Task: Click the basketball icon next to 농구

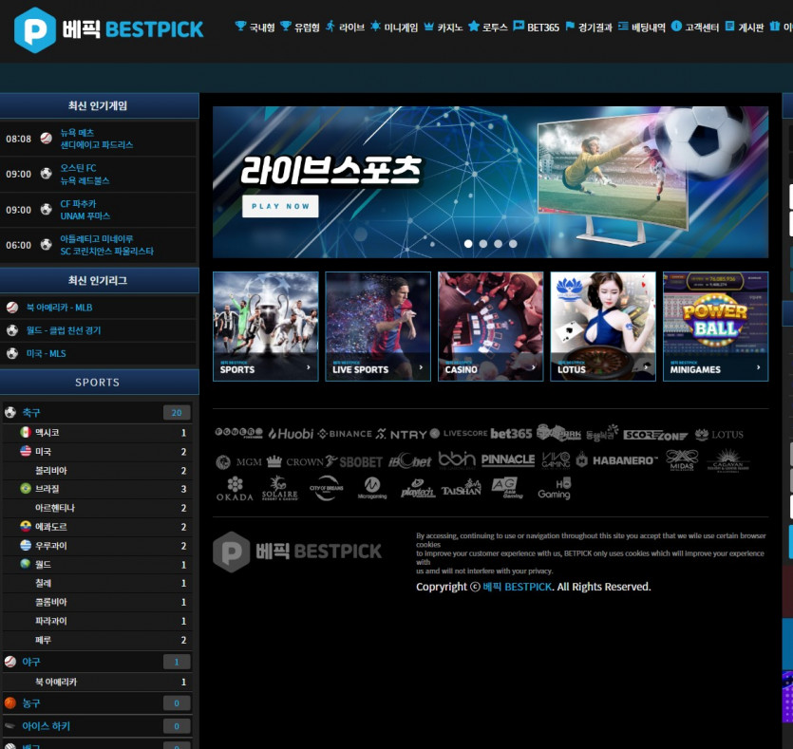Action: (x=10, y=703)
